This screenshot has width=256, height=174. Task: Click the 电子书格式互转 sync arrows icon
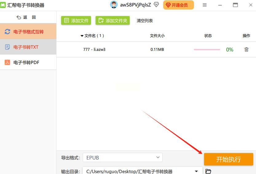click(x=7, y=31)
